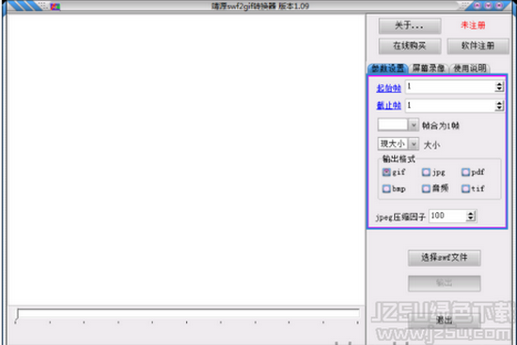
Task: Switch to the 屏幕录像 tab
Action: click(x=429, y=68)
